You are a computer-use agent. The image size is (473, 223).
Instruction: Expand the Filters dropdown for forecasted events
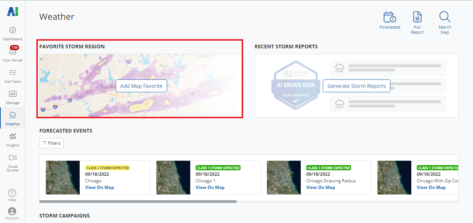coord(51,143)
